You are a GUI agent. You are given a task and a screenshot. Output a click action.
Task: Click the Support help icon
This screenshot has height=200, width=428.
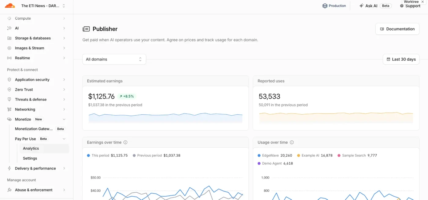[402, 6]
